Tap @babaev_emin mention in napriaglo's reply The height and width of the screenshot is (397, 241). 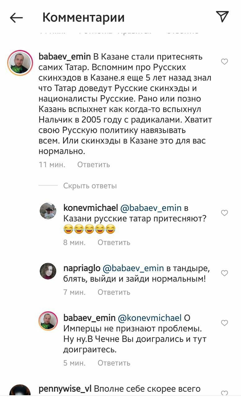click(133, 268)
